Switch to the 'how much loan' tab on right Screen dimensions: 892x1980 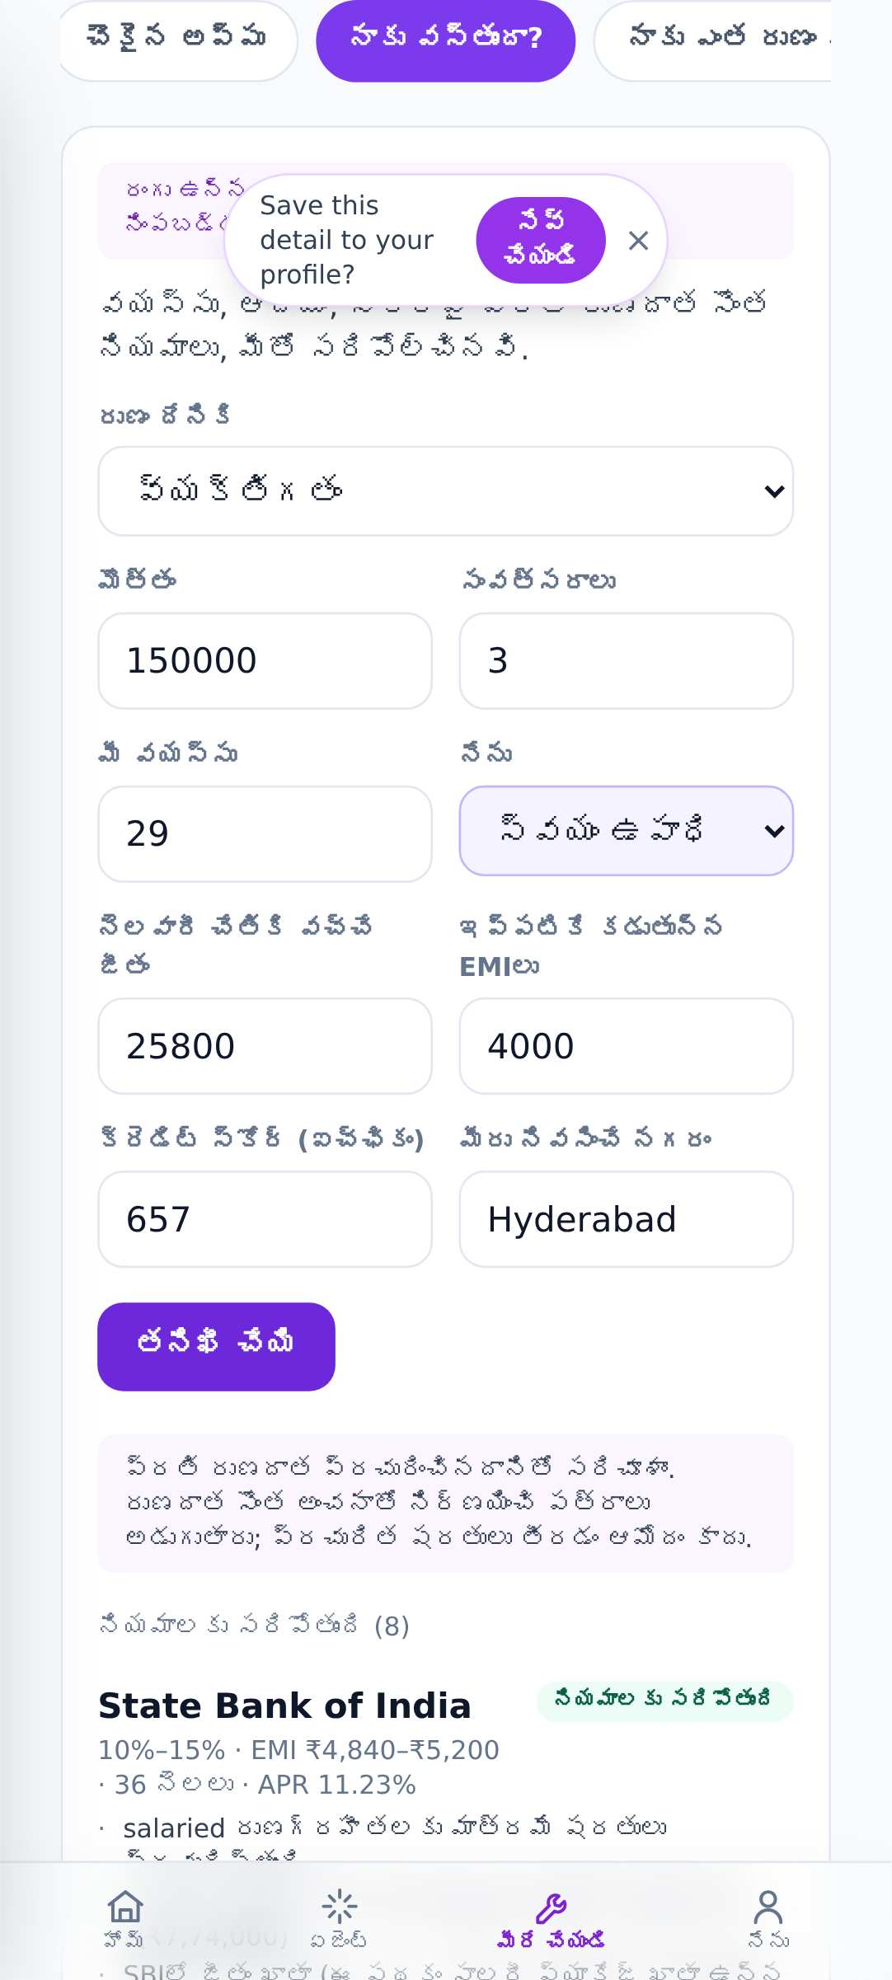(714, 39)
